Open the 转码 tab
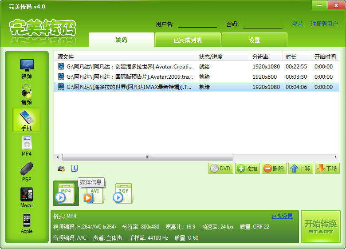 122,40
